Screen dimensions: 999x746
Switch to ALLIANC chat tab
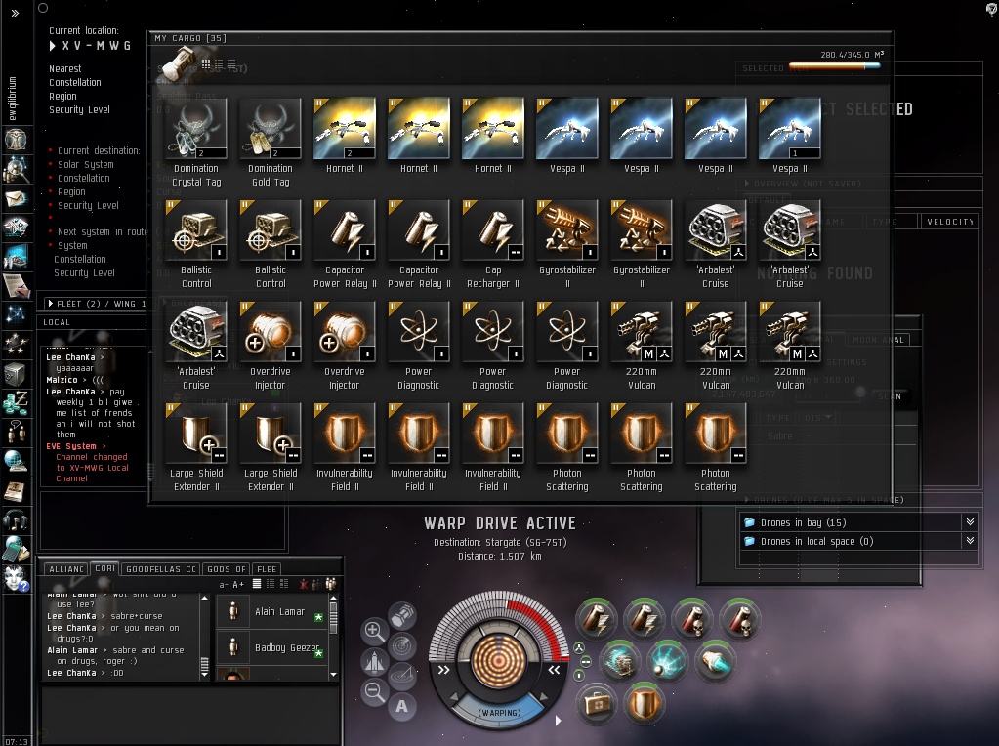65,569
